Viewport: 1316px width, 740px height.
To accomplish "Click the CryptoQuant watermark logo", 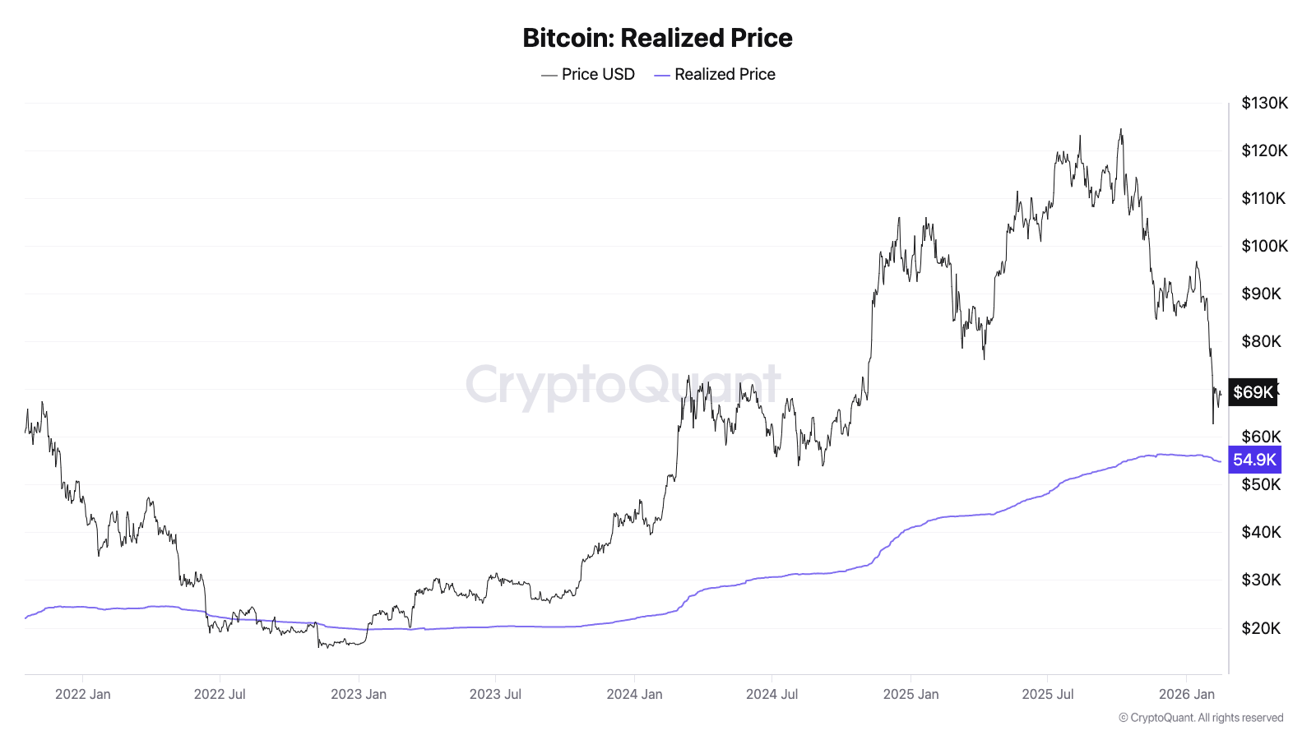I will coord(623,384).
